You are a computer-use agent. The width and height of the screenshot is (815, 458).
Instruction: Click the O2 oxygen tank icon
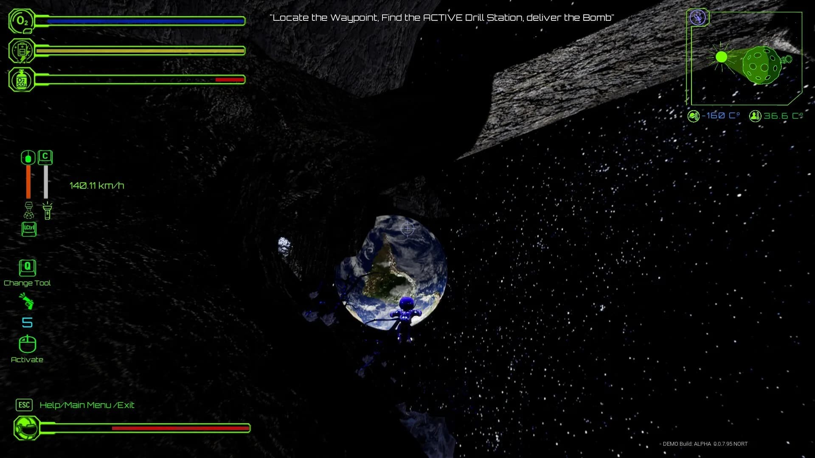pyautogui.click(x=22, y=21)
